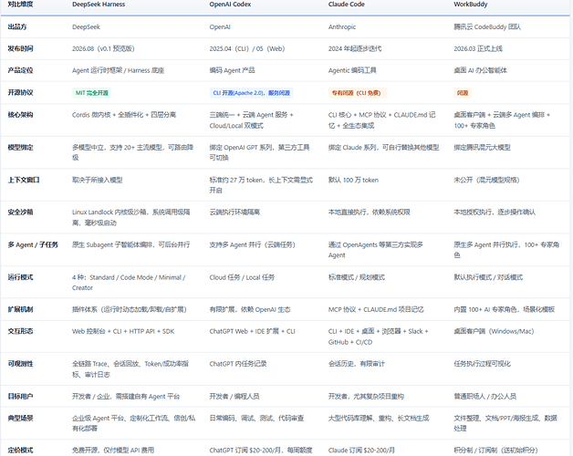Click the 桌面客户端 (Windows/Mac) cell
Screen dimensions: 573x456
point(494,331)
